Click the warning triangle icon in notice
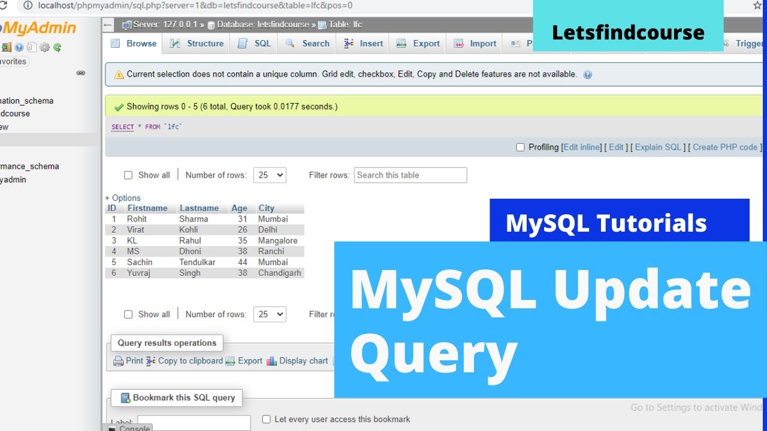This screenshot has height=431, width=767. pyautogui.click(x=119, y=75)
